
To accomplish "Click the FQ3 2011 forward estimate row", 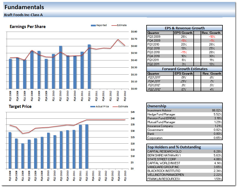I will coord(185,77).
